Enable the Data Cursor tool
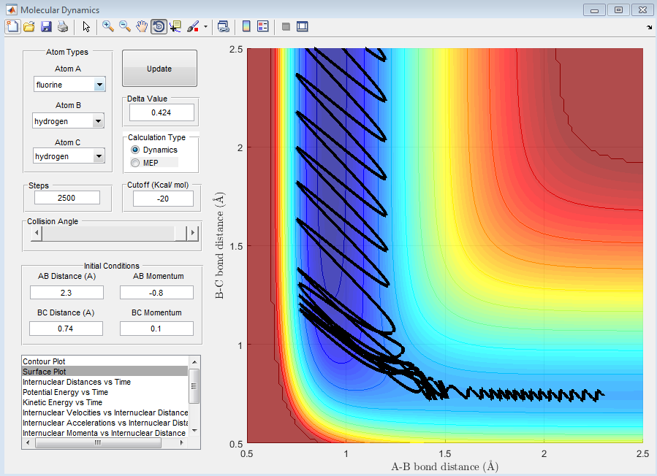 [175, 27]
